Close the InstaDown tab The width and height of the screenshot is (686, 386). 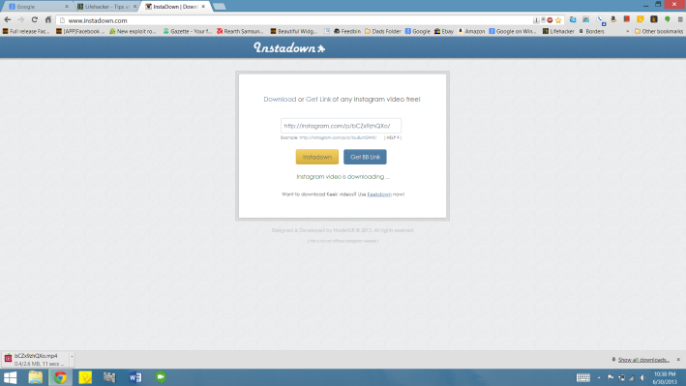[203, 7]
